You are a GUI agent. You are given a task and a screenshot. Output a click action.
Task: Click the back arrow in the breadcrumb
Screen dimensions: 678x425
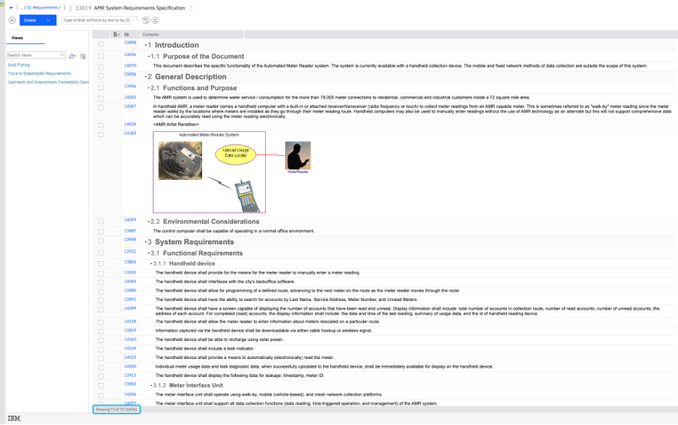(x=12, y=8)
